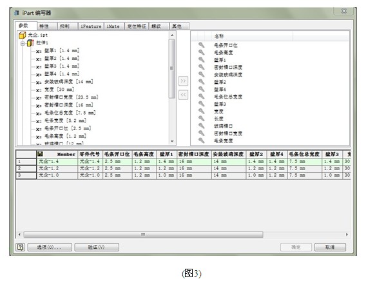Click the key icon beside 毛条宽度
This screenshot has height=281, width=366.
(x=201, y=140)
